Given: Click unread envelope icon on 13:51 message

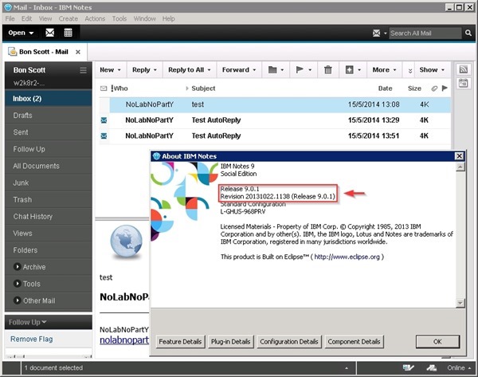Looking at the screenshot, I should tap(104, 135).
